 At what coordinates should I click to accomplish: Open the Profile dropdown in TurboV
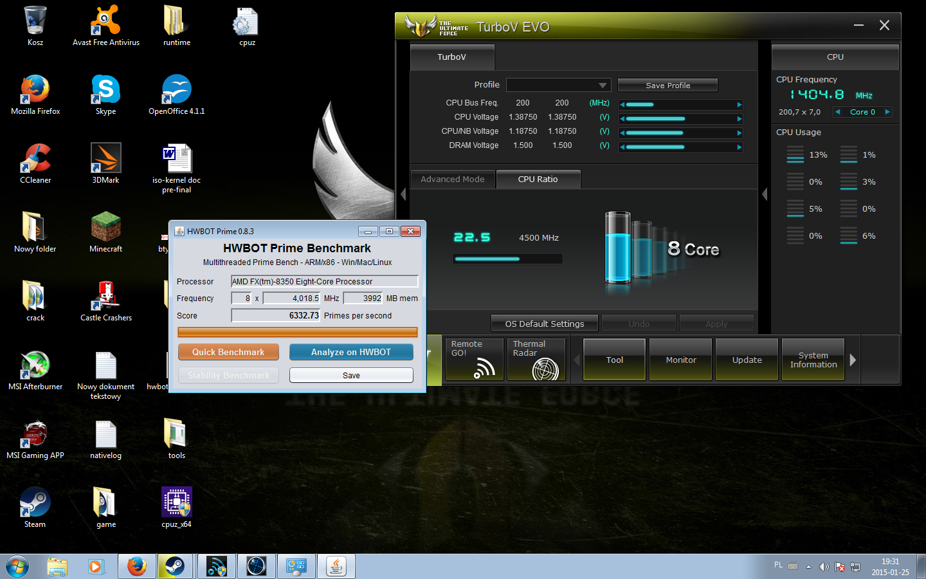pos(558,85)
